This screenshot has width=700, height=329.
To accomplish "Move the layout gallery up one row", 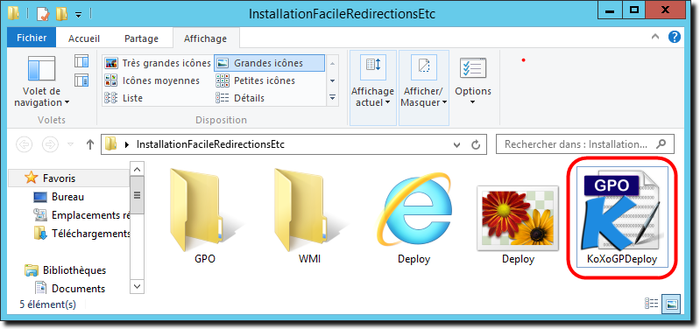I will click(332, 63).
